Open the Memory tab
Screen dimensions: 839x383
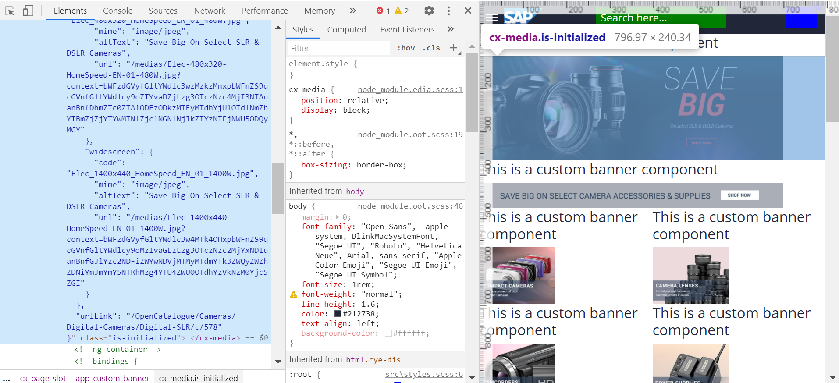point(320,11)
